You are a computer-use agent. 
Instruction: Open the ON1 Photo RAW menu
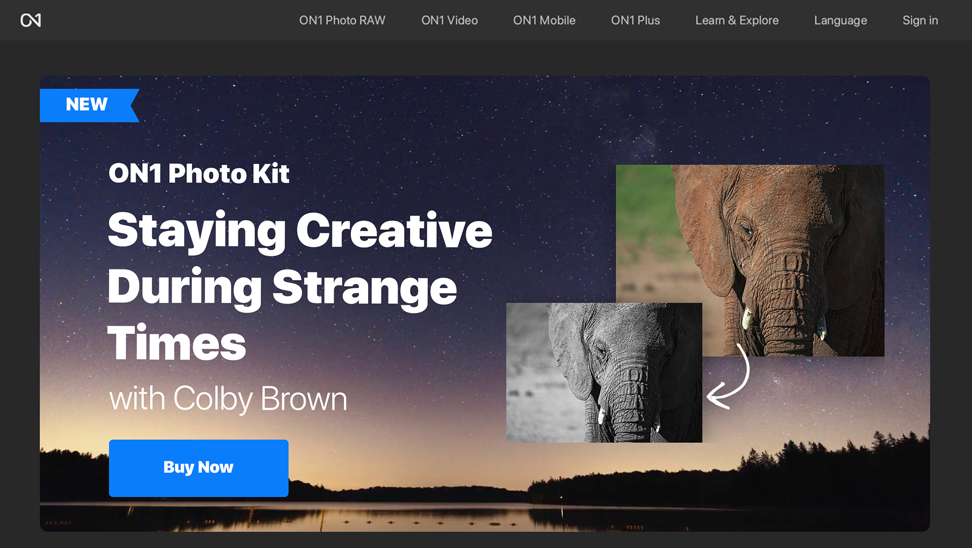(342, 20)
